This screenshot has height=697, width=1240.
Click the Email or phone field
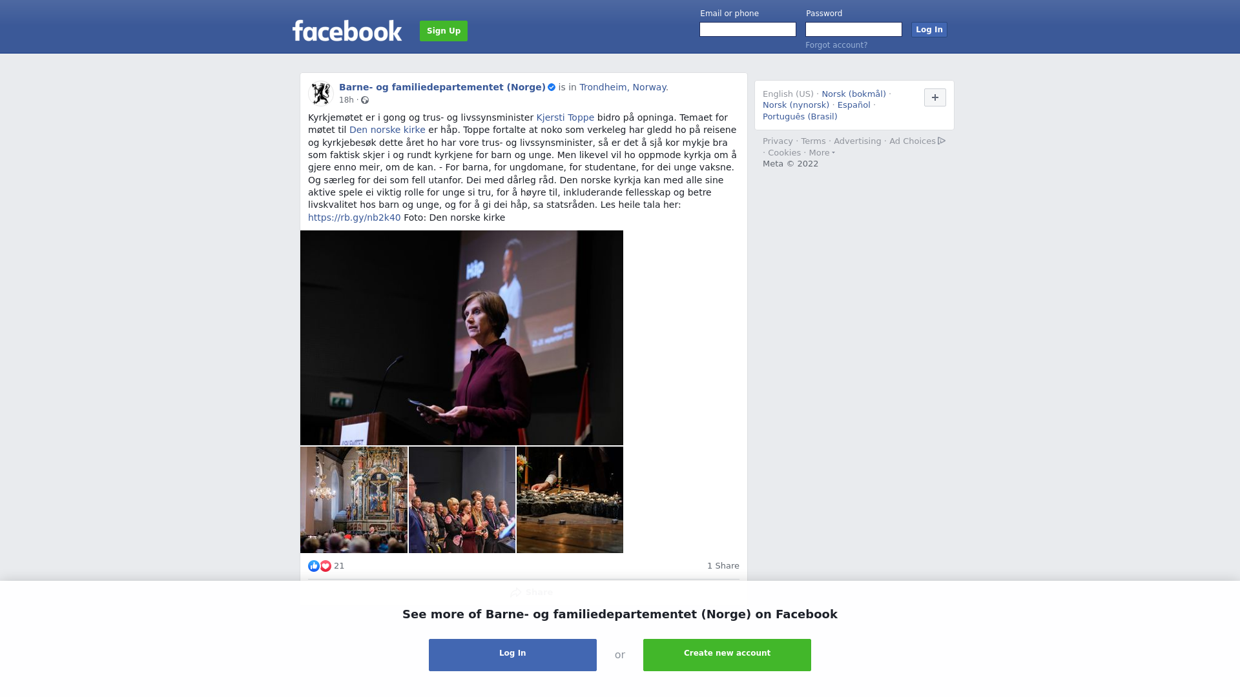[748, 30]
